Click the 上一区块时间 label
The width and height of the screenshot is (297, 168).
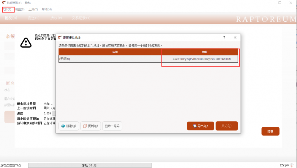tap(26, 108)
